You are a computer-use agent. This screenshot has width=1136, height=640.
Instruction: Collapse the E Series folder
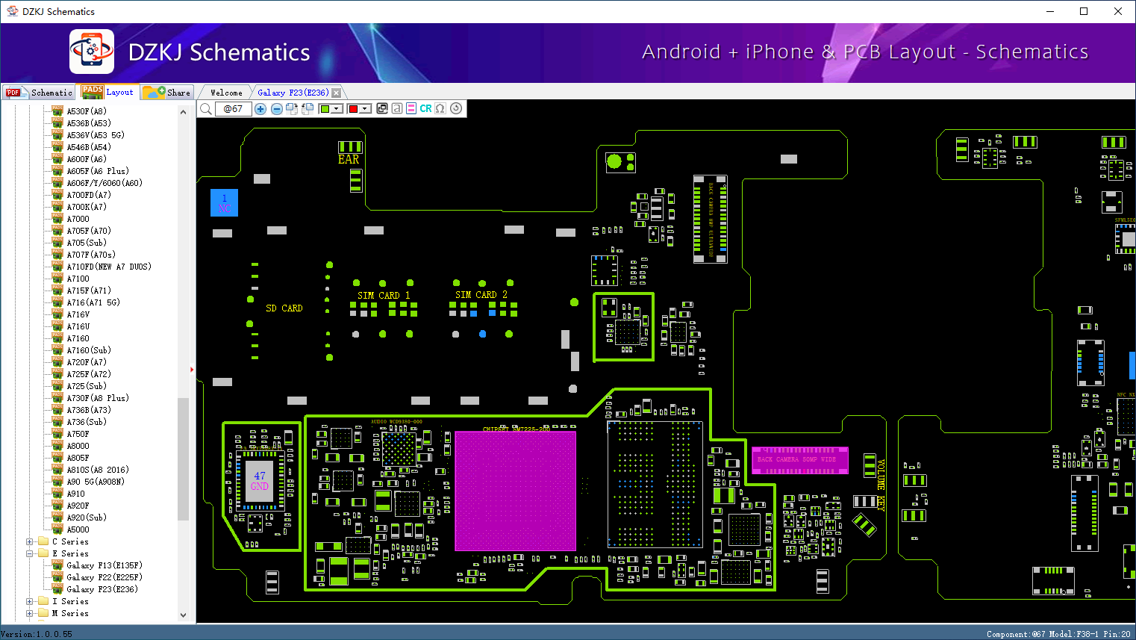pos(30,553)
